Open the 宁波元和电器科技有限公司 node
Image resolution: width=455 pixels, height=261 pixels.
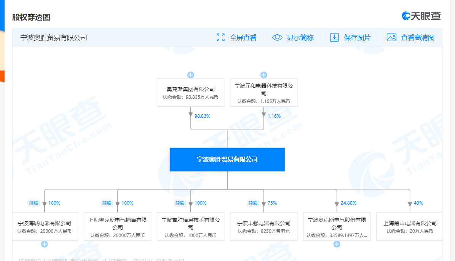264,92
